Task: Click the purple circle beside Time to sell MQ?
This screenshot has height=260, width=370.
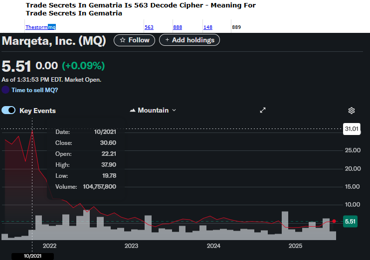Action: 5,90
